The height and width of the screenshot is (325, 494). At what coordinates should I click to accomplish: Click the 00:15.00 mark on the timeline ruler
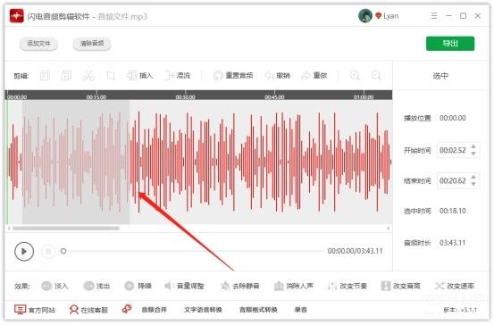(x=96, y=97)
